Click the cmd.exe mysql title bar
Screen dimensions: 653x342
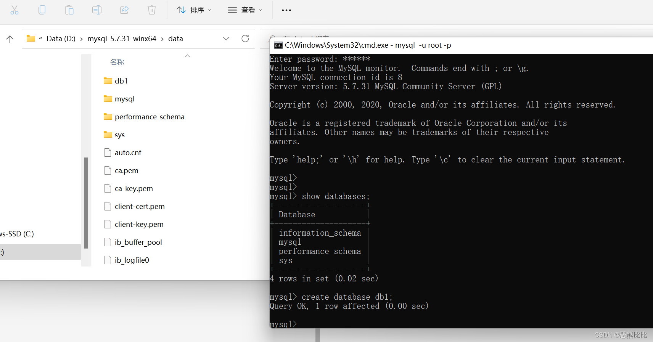click(x=461, y=45)
